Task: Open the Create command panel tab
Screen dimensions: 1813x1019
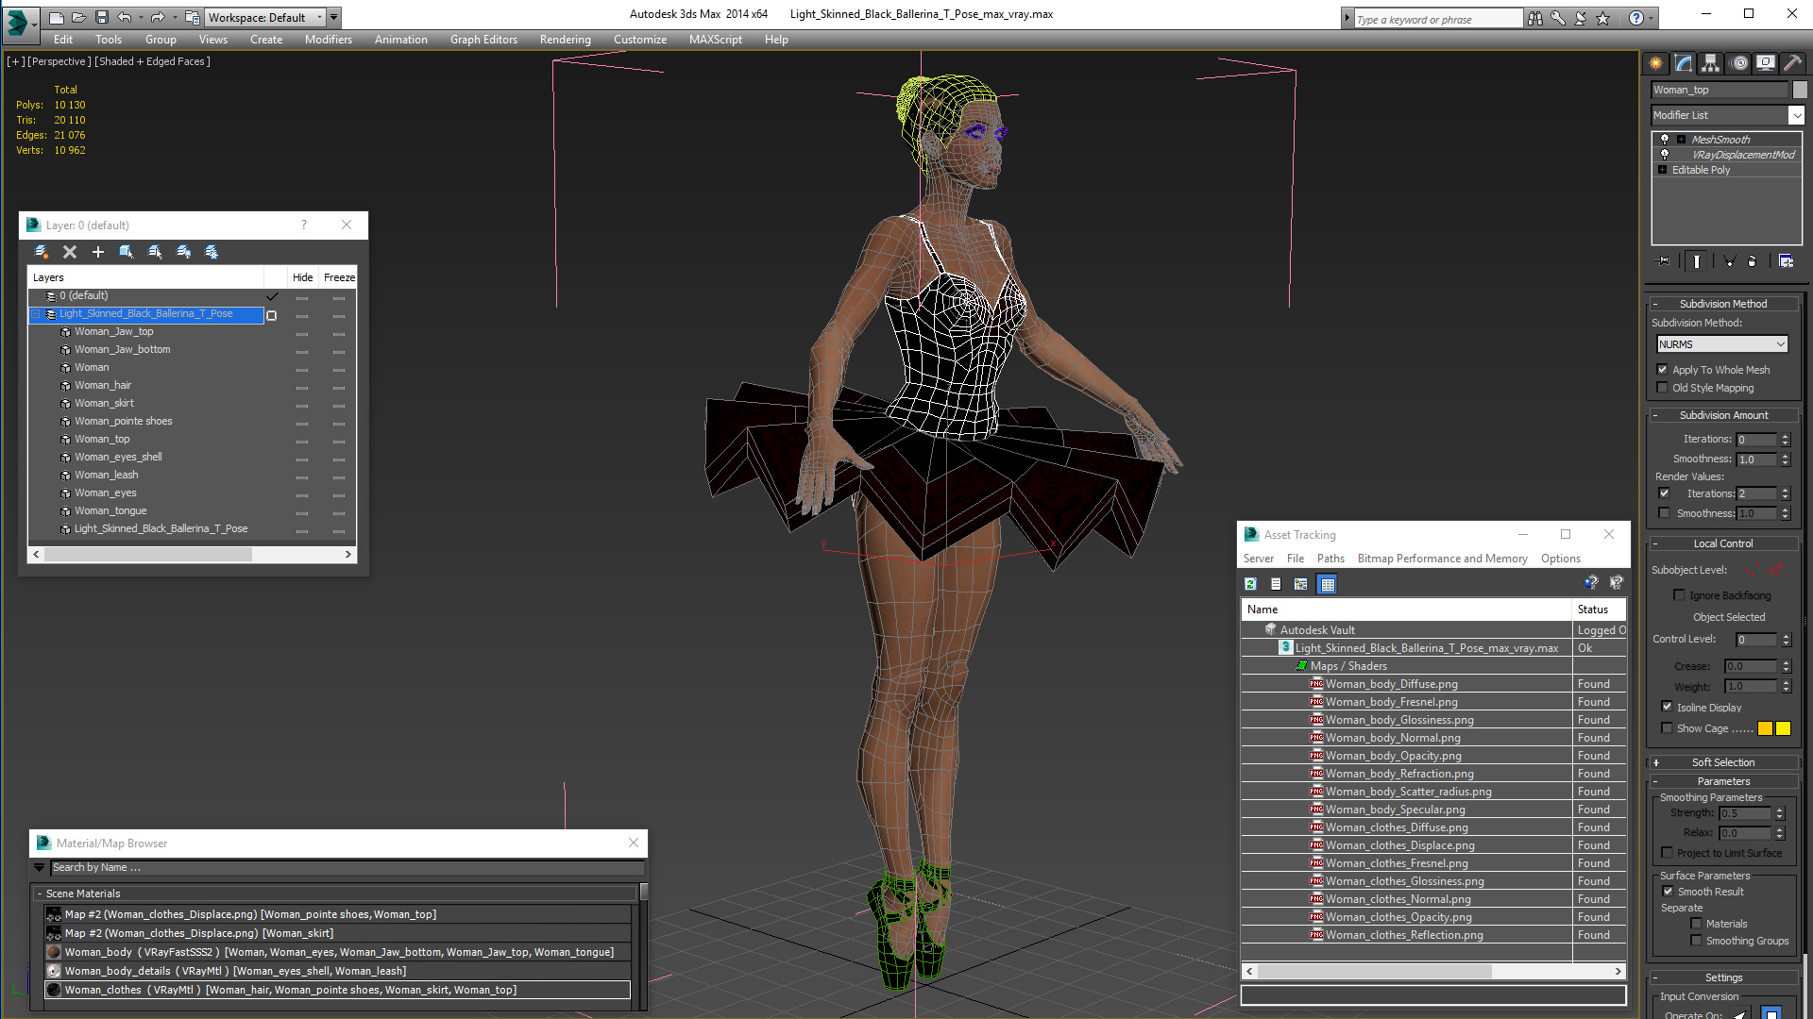Action: 1655,63
